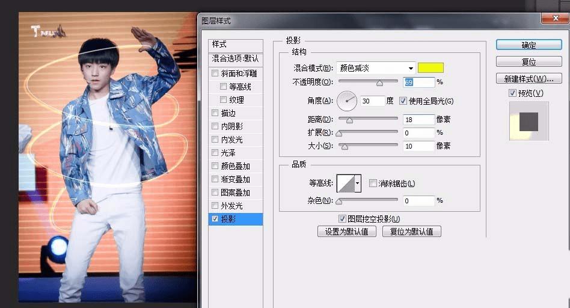Click 设置为默认值 button
570x308 pixels.
click(x=347, y=232)
